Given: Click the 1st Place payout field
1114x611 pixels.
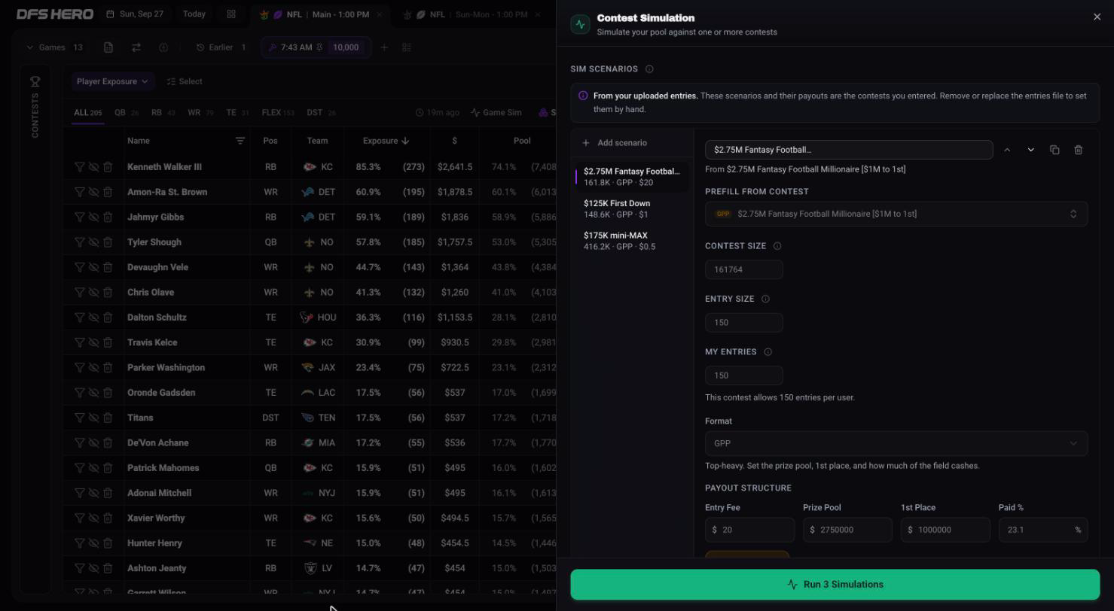Looking at the screenshot, I should [945, 530].
